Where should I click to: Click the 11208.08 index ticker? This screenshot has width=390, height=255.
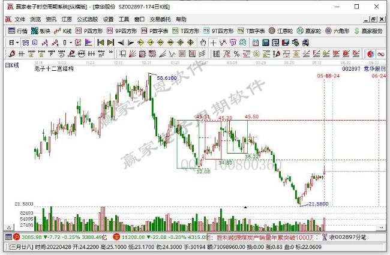tap(133, 237)
